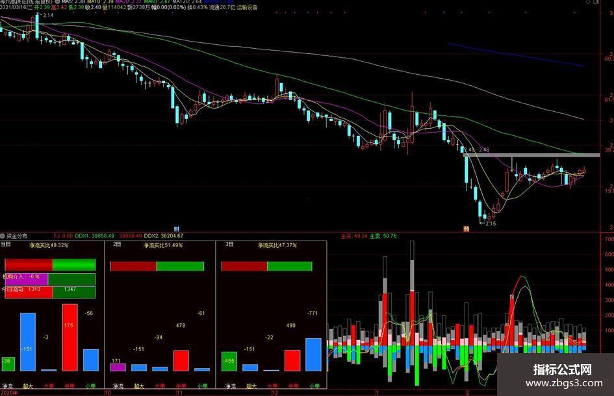Screen dimensions: 614x396
Task: Select the 175 red medium-order bar
Action: point(70,337)
